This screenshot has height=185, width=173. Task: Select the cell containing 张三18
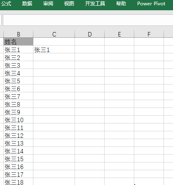pos(19,182)
